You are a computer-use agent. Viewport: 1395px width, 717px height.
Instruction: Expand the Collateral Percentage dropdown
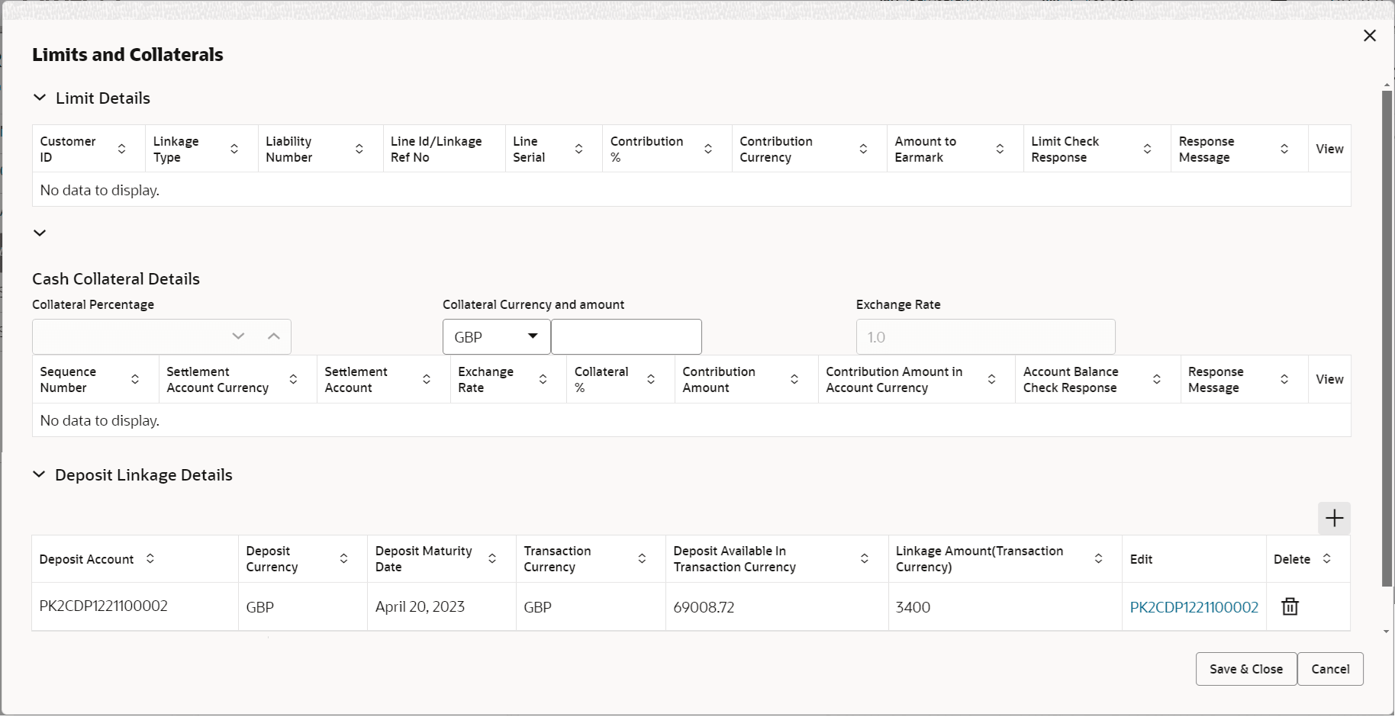coord(238,336)
